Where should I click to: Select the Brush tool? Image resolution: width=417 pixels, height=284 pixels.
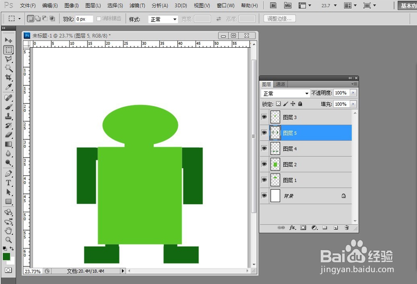(8, 107)
